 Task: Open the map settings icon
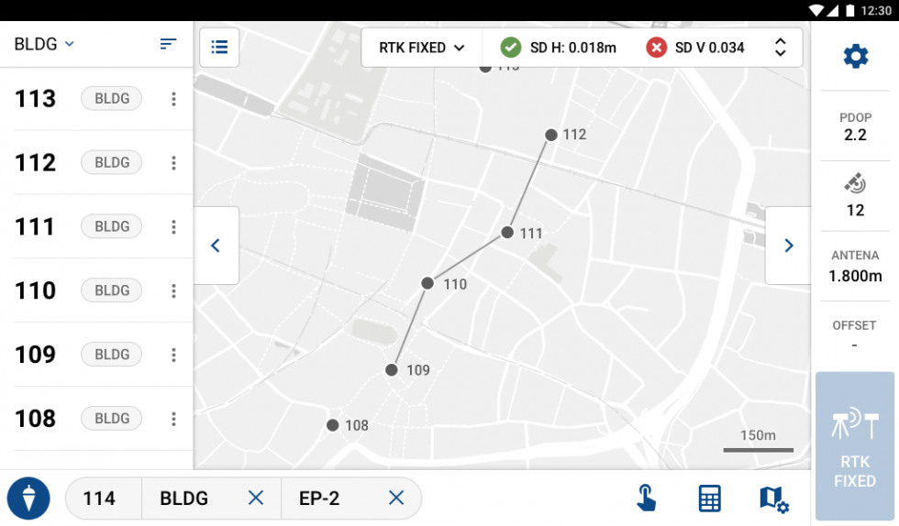[x=773, y=499]
